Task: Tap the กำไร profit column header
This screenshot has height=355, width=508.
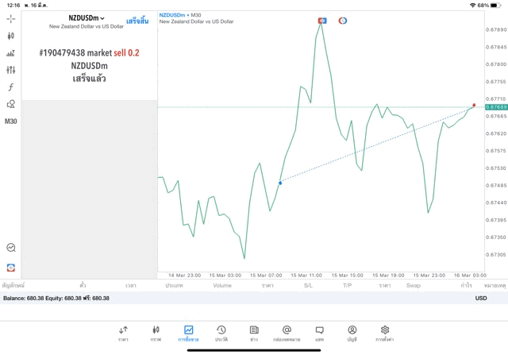Action: coord(466,286)
